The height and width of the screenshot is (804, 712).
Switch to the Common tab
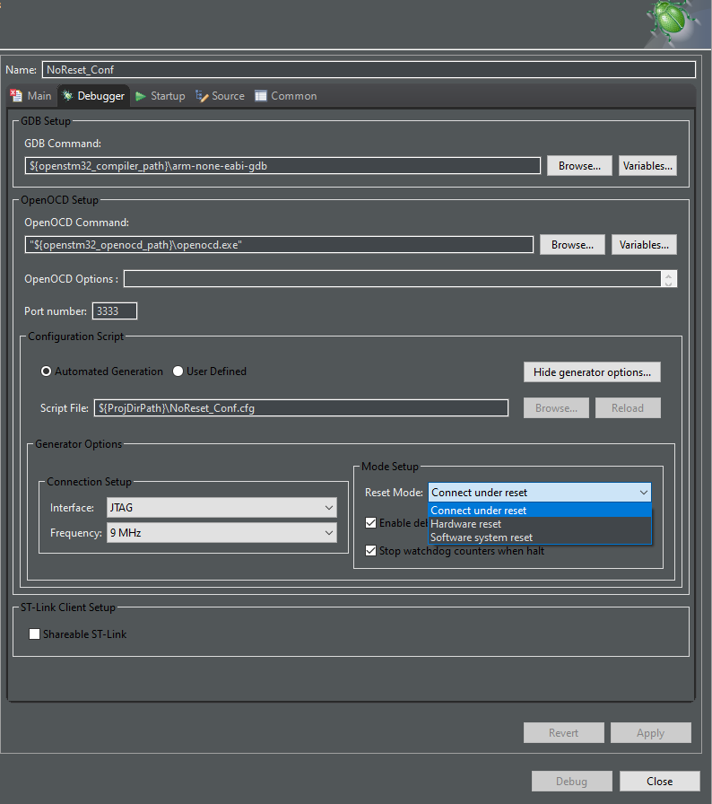pos(286,96)
